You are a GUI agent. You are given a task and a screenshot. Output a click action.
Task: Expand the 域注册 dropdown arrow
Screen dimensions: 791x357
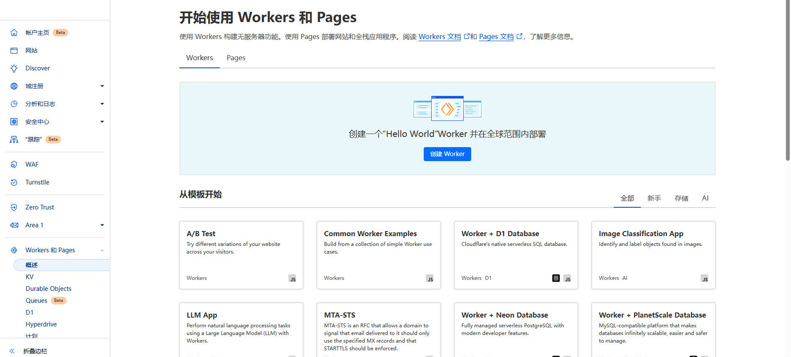coord(102,86)
